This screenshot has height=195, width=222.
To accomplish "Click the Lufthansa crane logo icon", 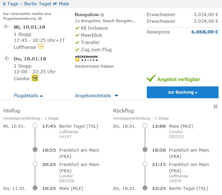I will [x=41, y=47].
